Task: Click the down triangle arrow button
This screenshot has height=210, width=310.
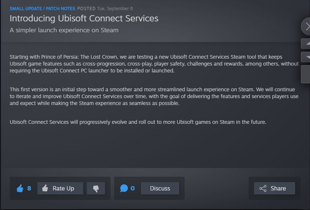Action: tap(306, 57)
